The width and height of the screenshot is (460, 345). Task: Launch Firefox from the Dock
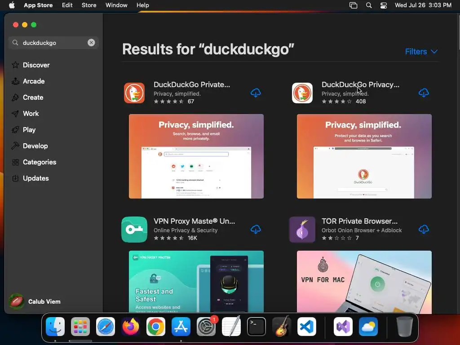[x=131, y=327]
